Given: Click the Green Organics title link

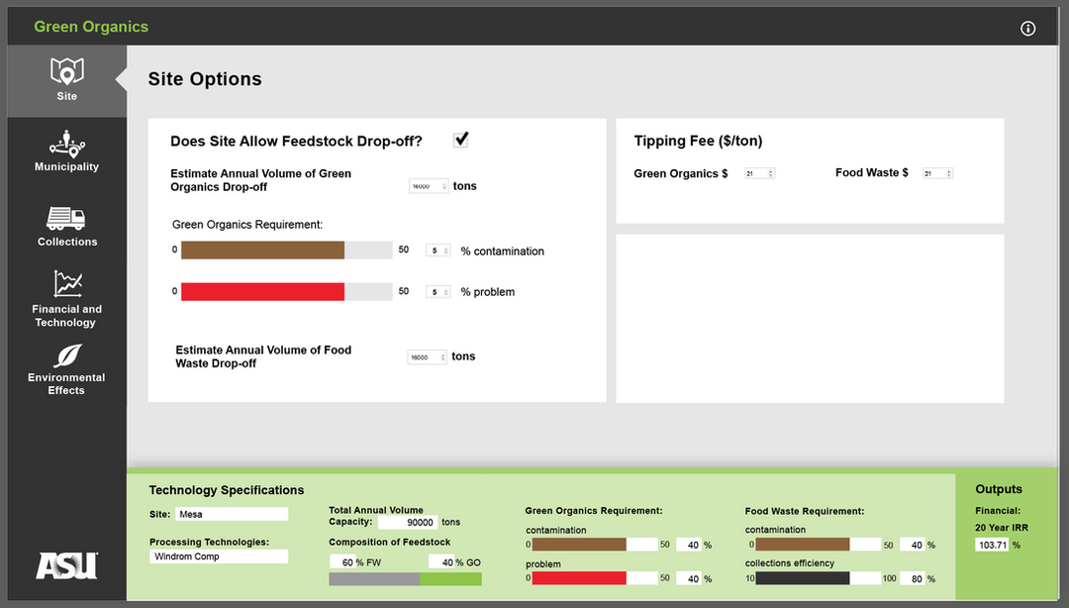Looking at the screenshot, I should (91, 27).
